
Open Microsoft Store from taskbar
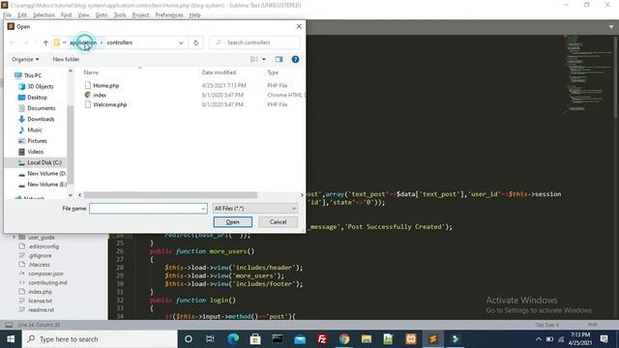255,339
